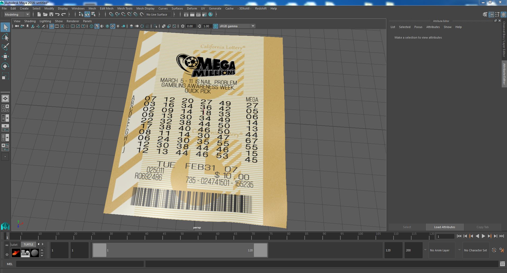Create a new scene
Image resolution: width=507 pixels, height=273 pixels.
(39, 15)
